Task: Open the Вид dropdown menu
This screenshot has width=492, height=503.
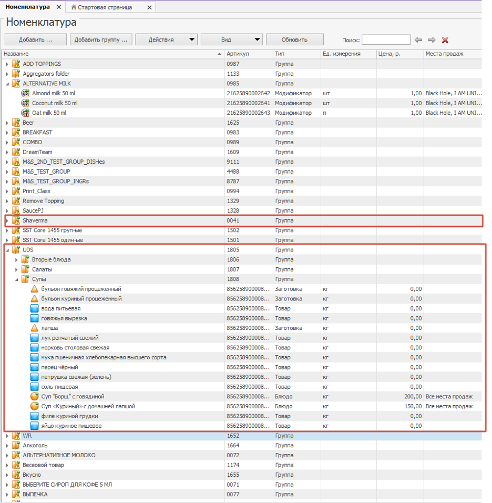Action: click(x=232, y=39)
